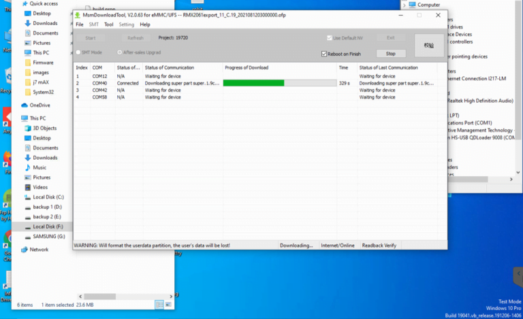The height and width of the screenshot is (319, 523).
Task: Click the Refresh button
Action: 136,38
